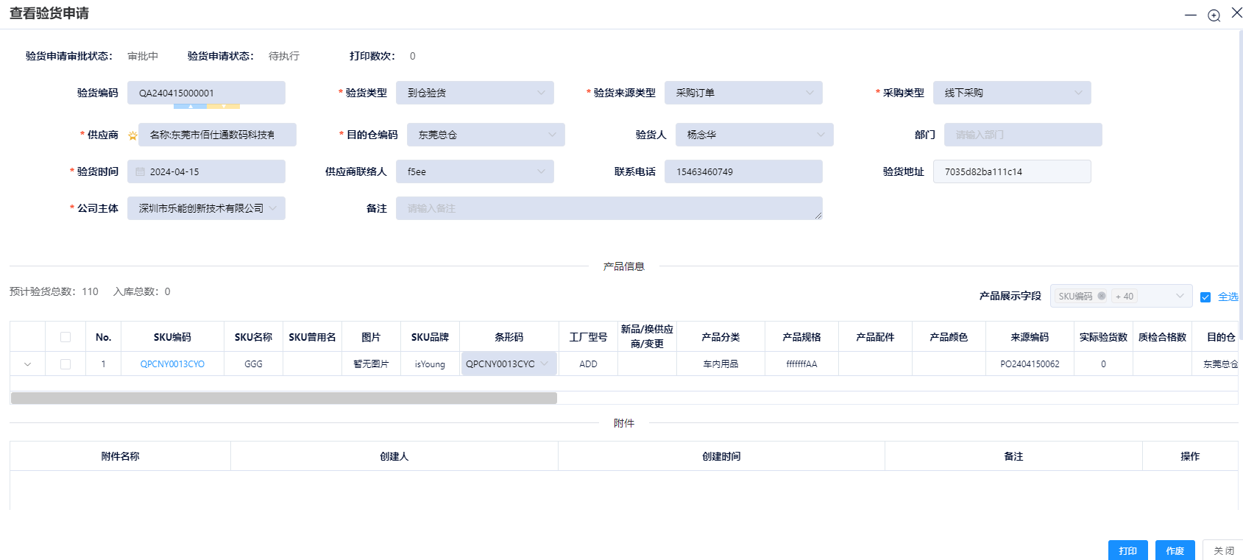Remove the SKU编码 tag from display fields
Viewport: 1243px width, 560px height.
[x=1101, y=297]
